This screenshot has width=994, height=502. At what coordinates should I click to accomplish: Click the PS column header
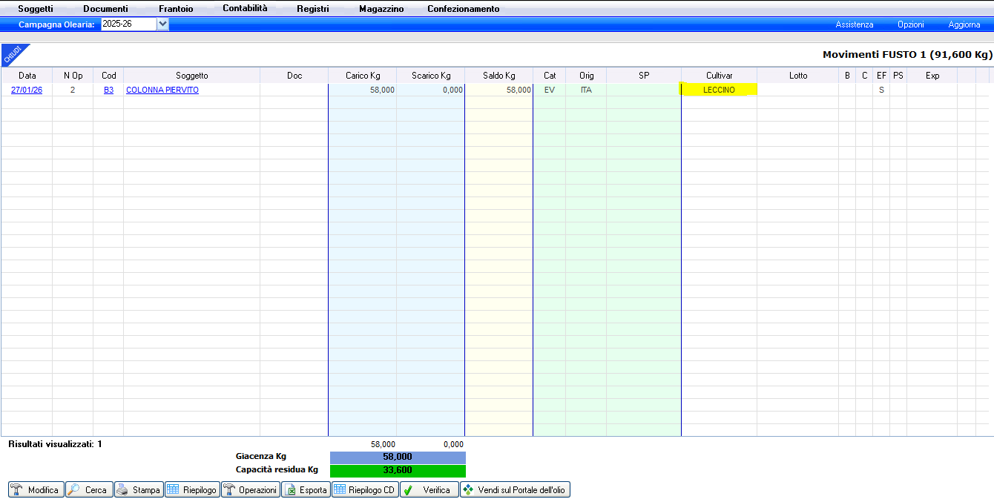tap(898, 76)
